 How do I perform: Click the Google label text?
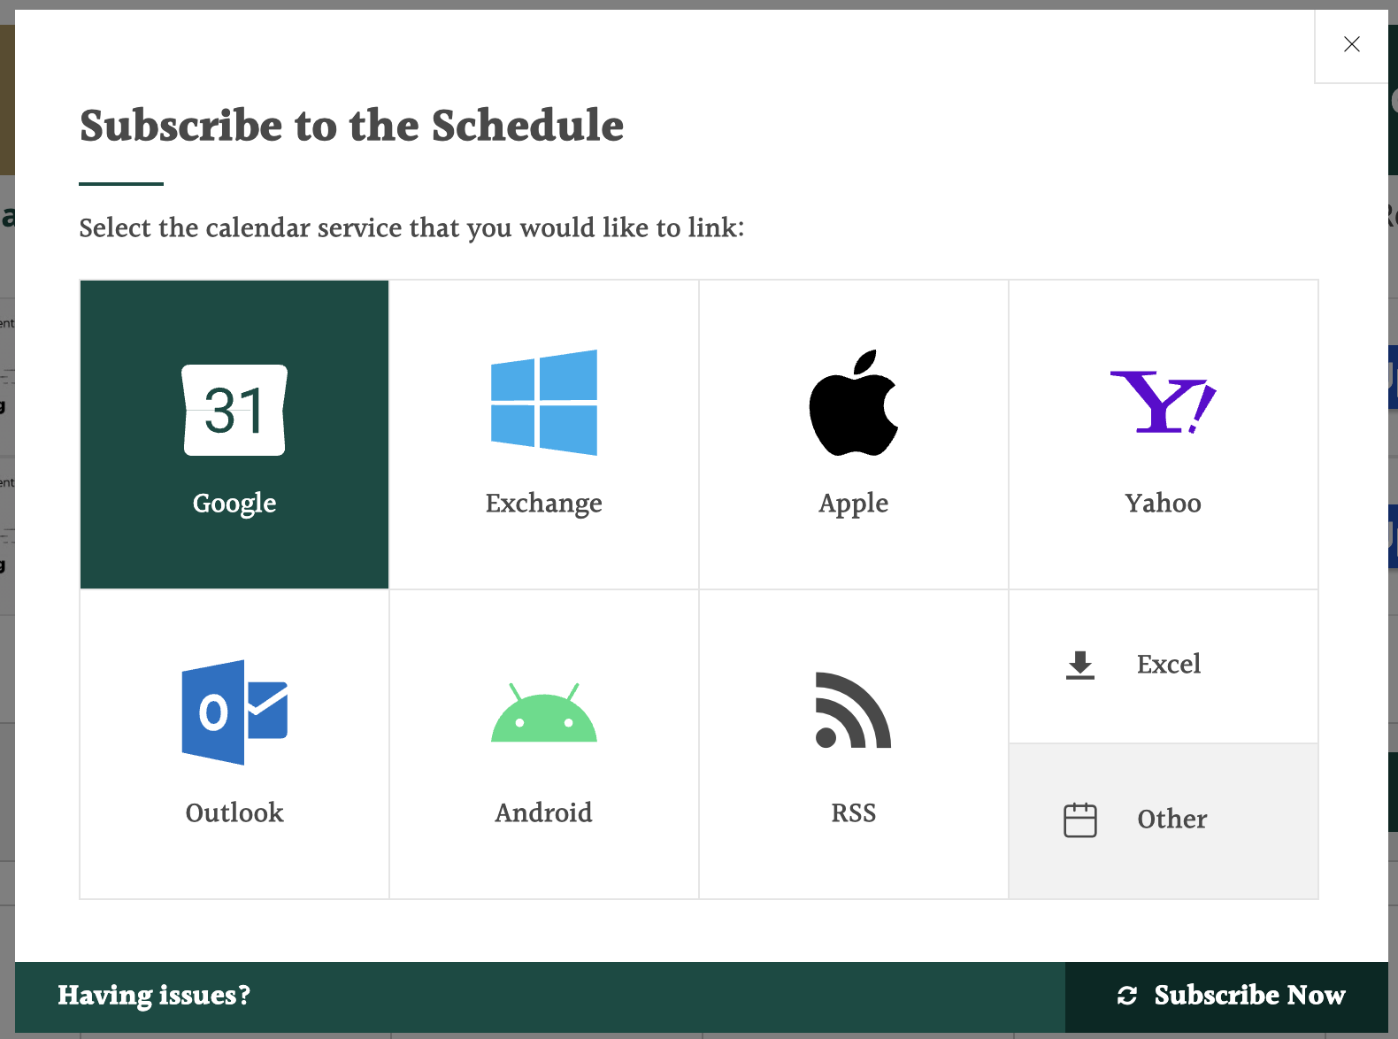[x=234, y=503]
